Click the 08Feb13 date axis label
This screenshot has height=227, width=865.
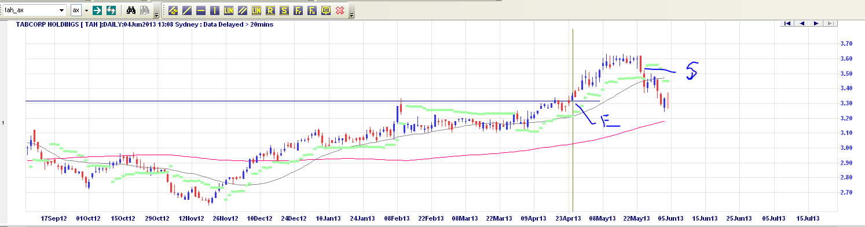397,219
